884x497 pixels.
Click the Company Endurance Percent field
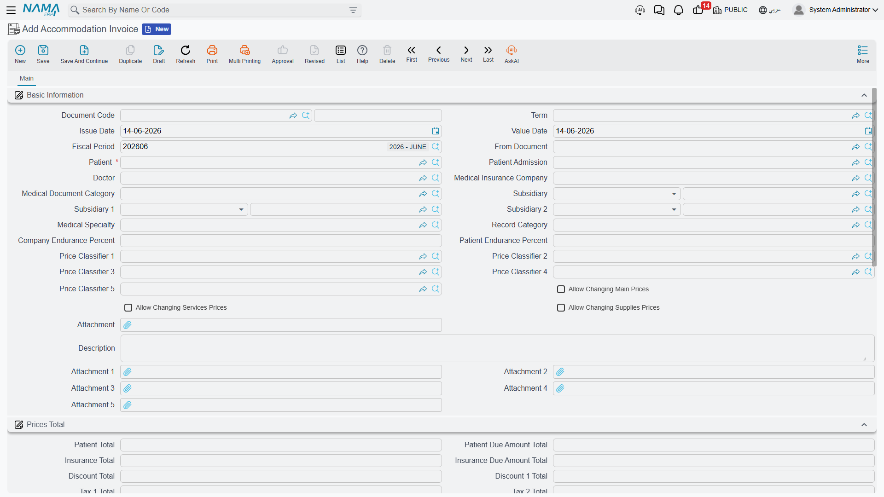coord(281,241)
